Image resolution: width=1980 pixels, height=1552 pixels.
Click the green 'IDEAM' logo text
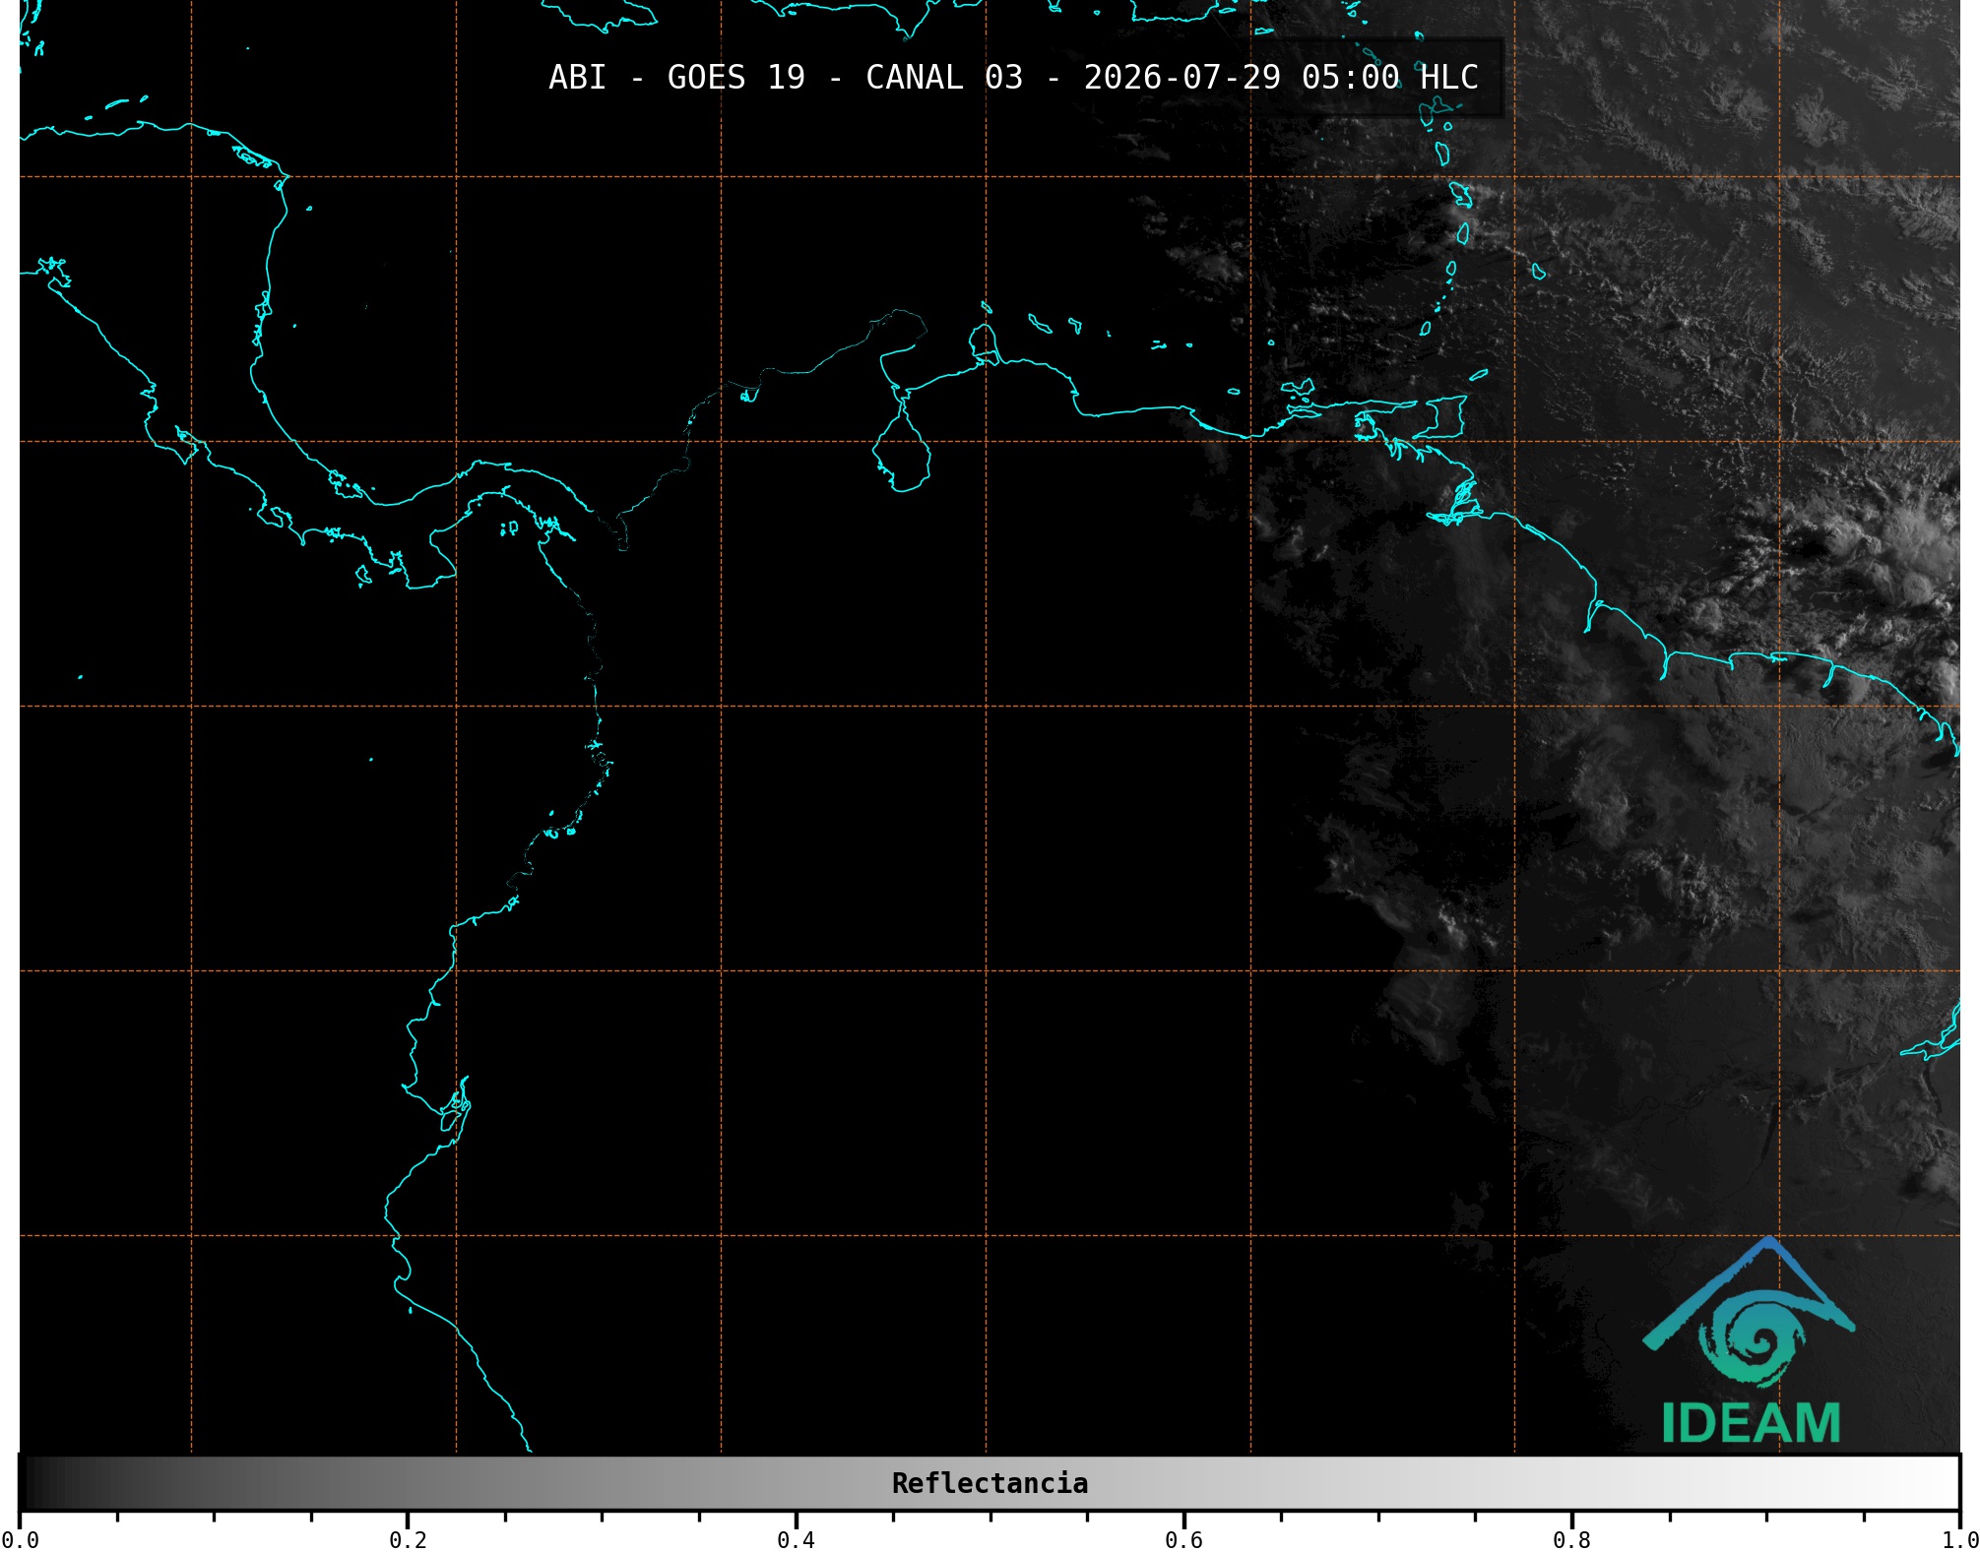click(x=1752, y=1423)
